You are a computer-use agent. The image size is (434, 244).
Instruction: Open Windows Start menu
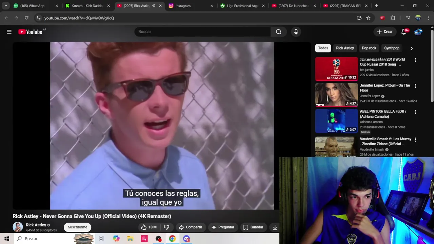pyautogui.click(x=6, y=239)
